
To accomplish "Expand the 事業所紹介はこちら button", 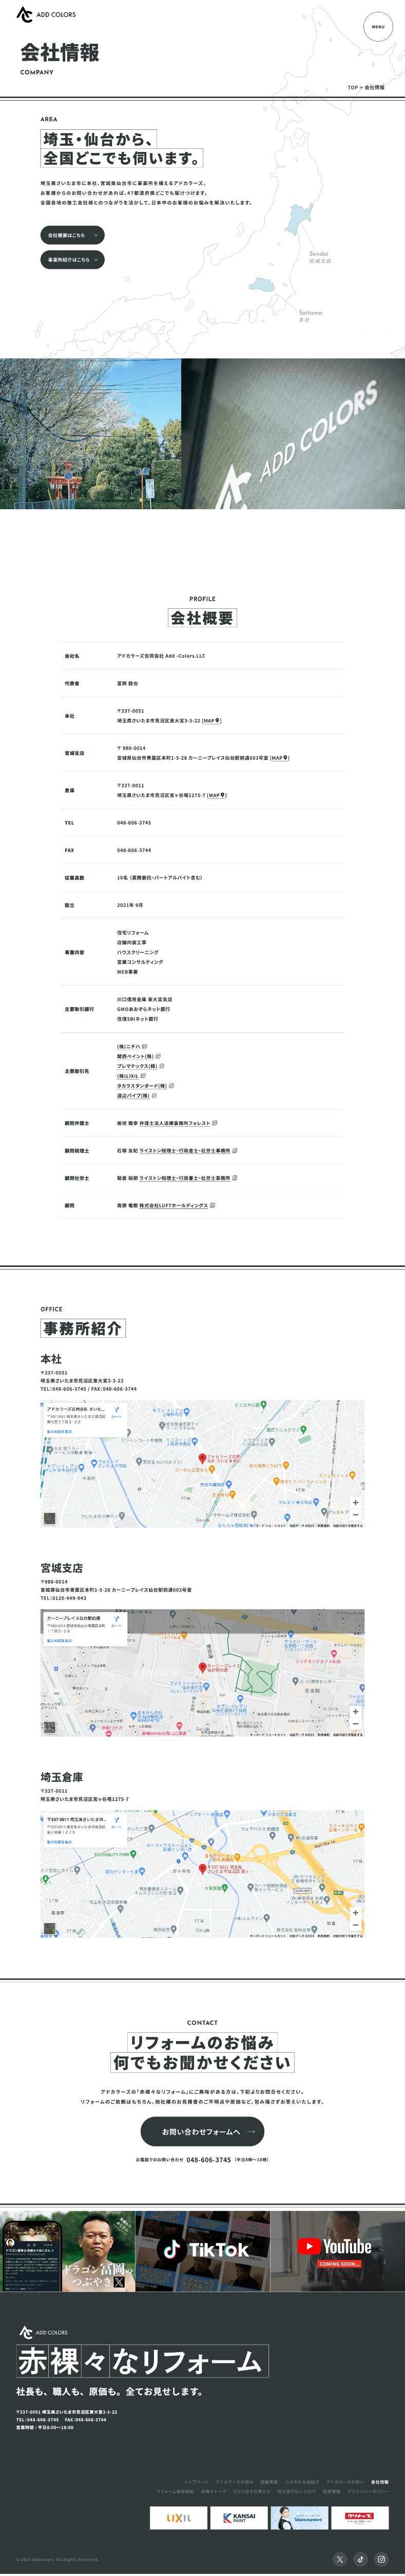I will click(72, 260).
